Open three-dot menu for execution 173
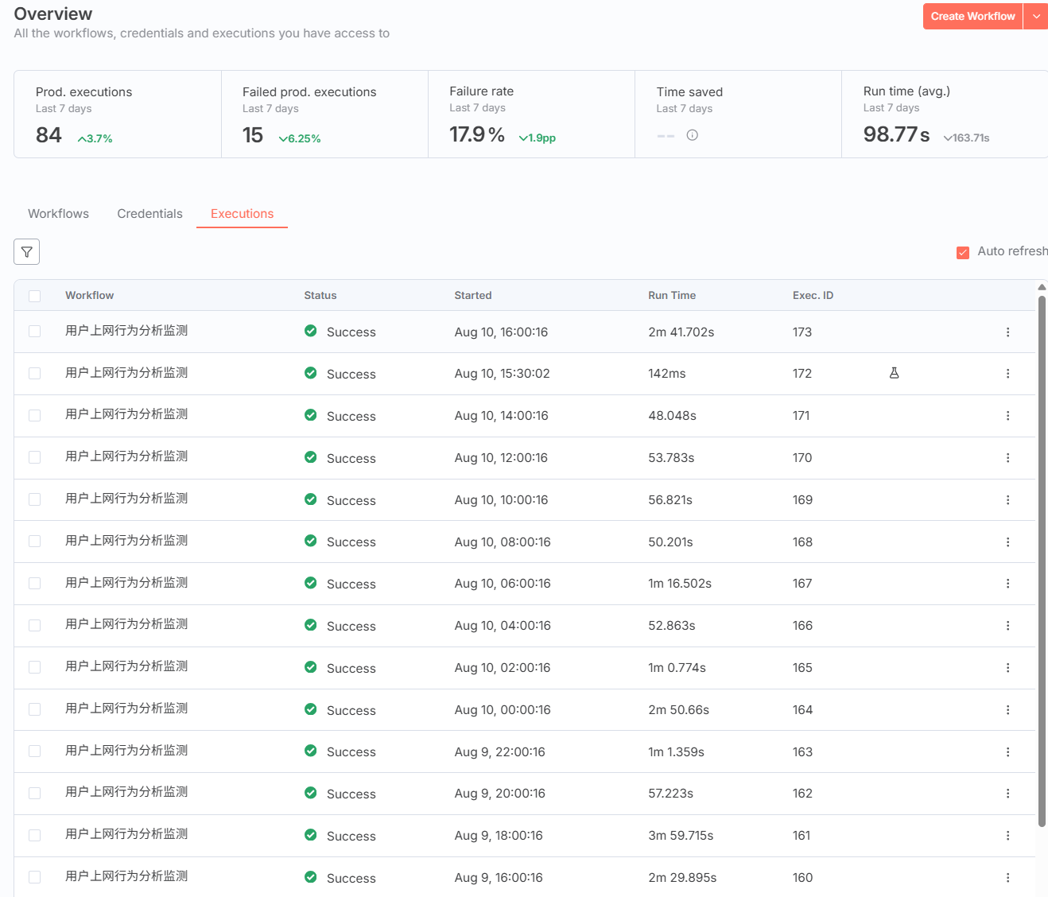 [1007, 332]
